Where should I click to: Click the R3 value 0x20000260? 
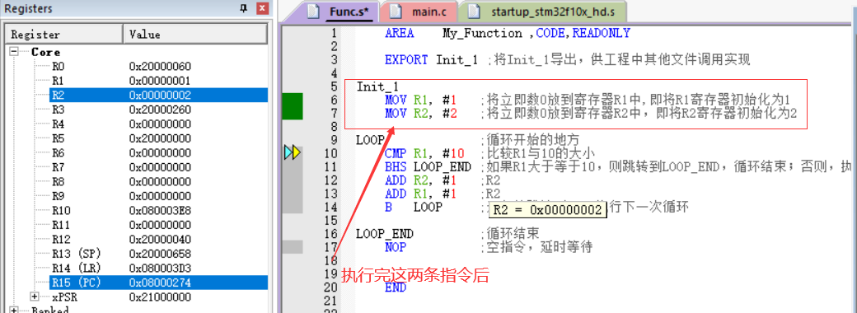pyautogui.click(x=160, y=110)
